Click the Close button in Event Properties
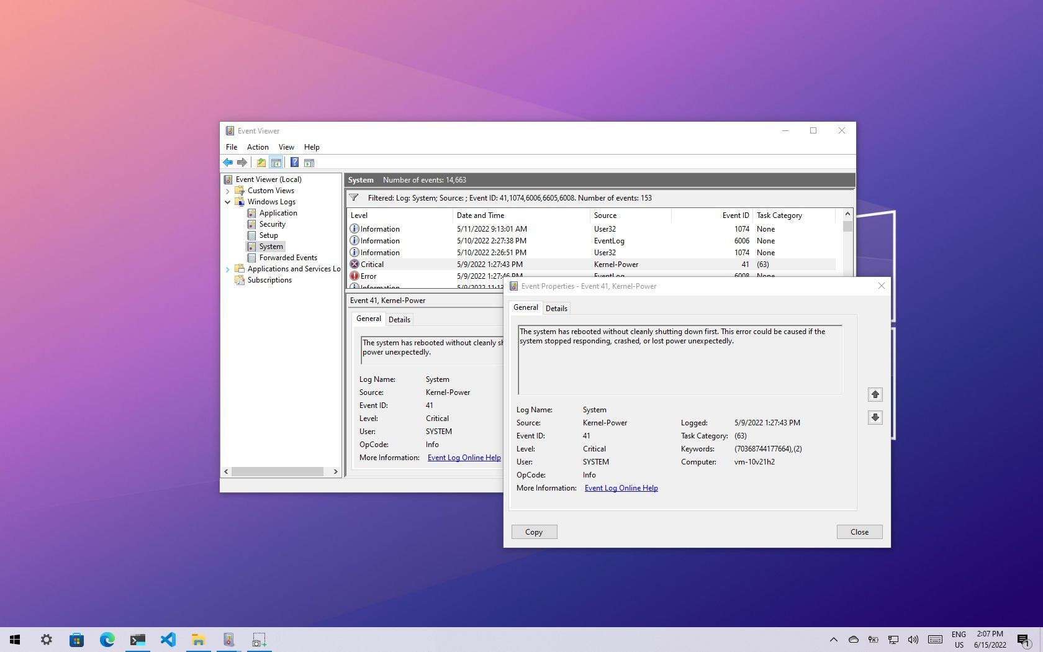 tap(859, 532)
